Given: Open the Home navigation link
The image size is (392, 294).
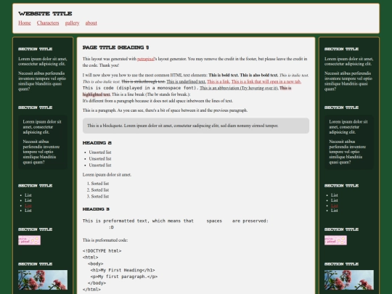Looking at the screenshot, I should [25, 23].
